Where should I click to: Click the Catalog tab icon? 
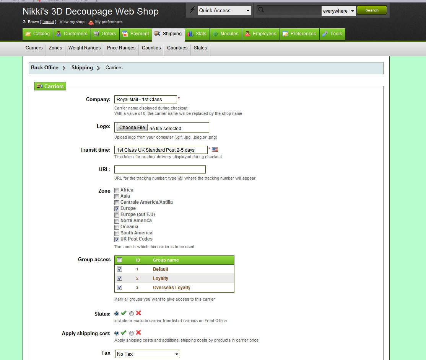tap(28, 34)
